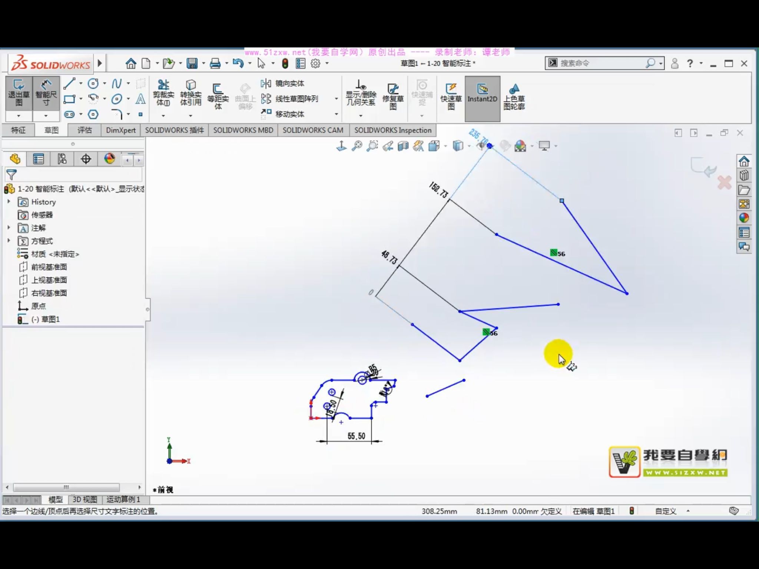Viewport: 759px width, 569px height.
Task: Select the sketch Text (A) tool
Action: 140,99
